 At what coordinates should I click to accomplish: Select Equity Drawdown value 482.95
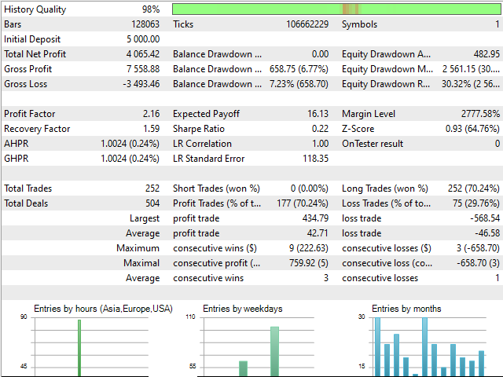tap(486, 54)
